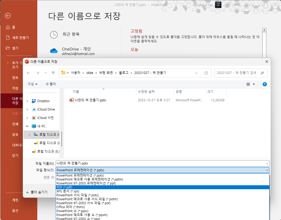The height and width of the screenshot is (220, 281).
Task: Click the 파일 이름 input field
Action: point(160,163)
